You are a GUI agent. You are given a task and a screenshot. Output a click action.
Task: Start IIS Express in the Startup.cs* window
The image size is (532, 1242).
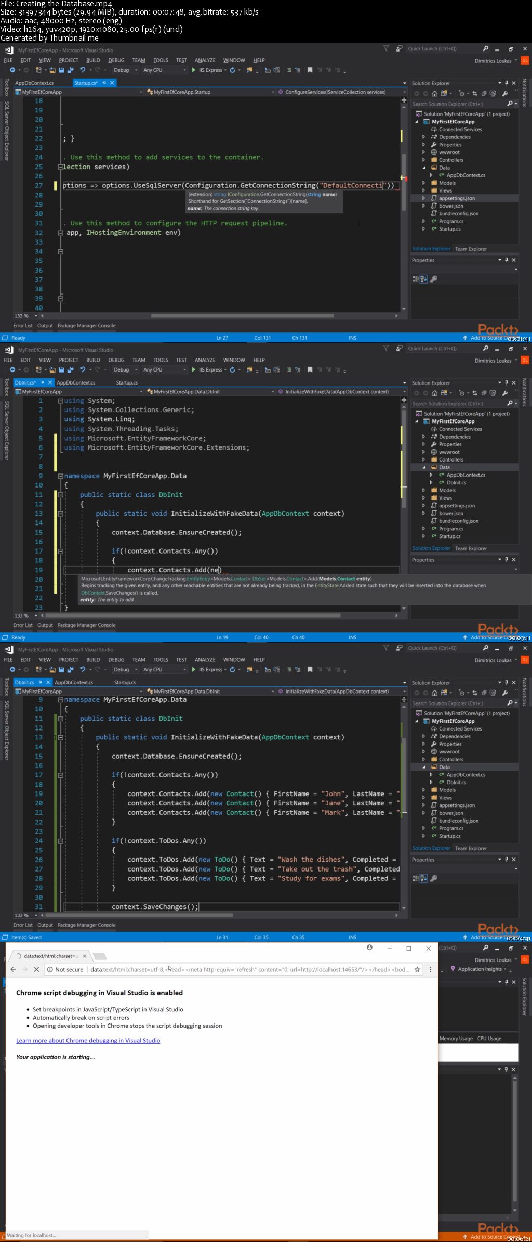click(209, 70)
